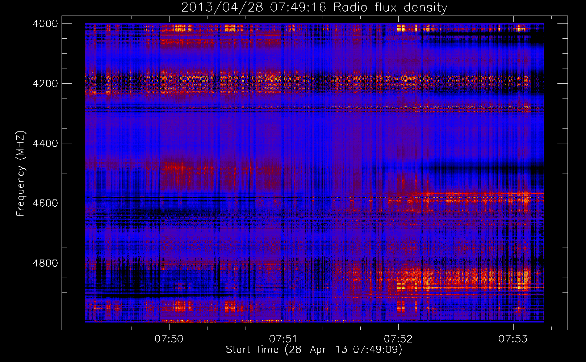
Task: Click the 4600 frequency axis label
Action: click(45, 203)
